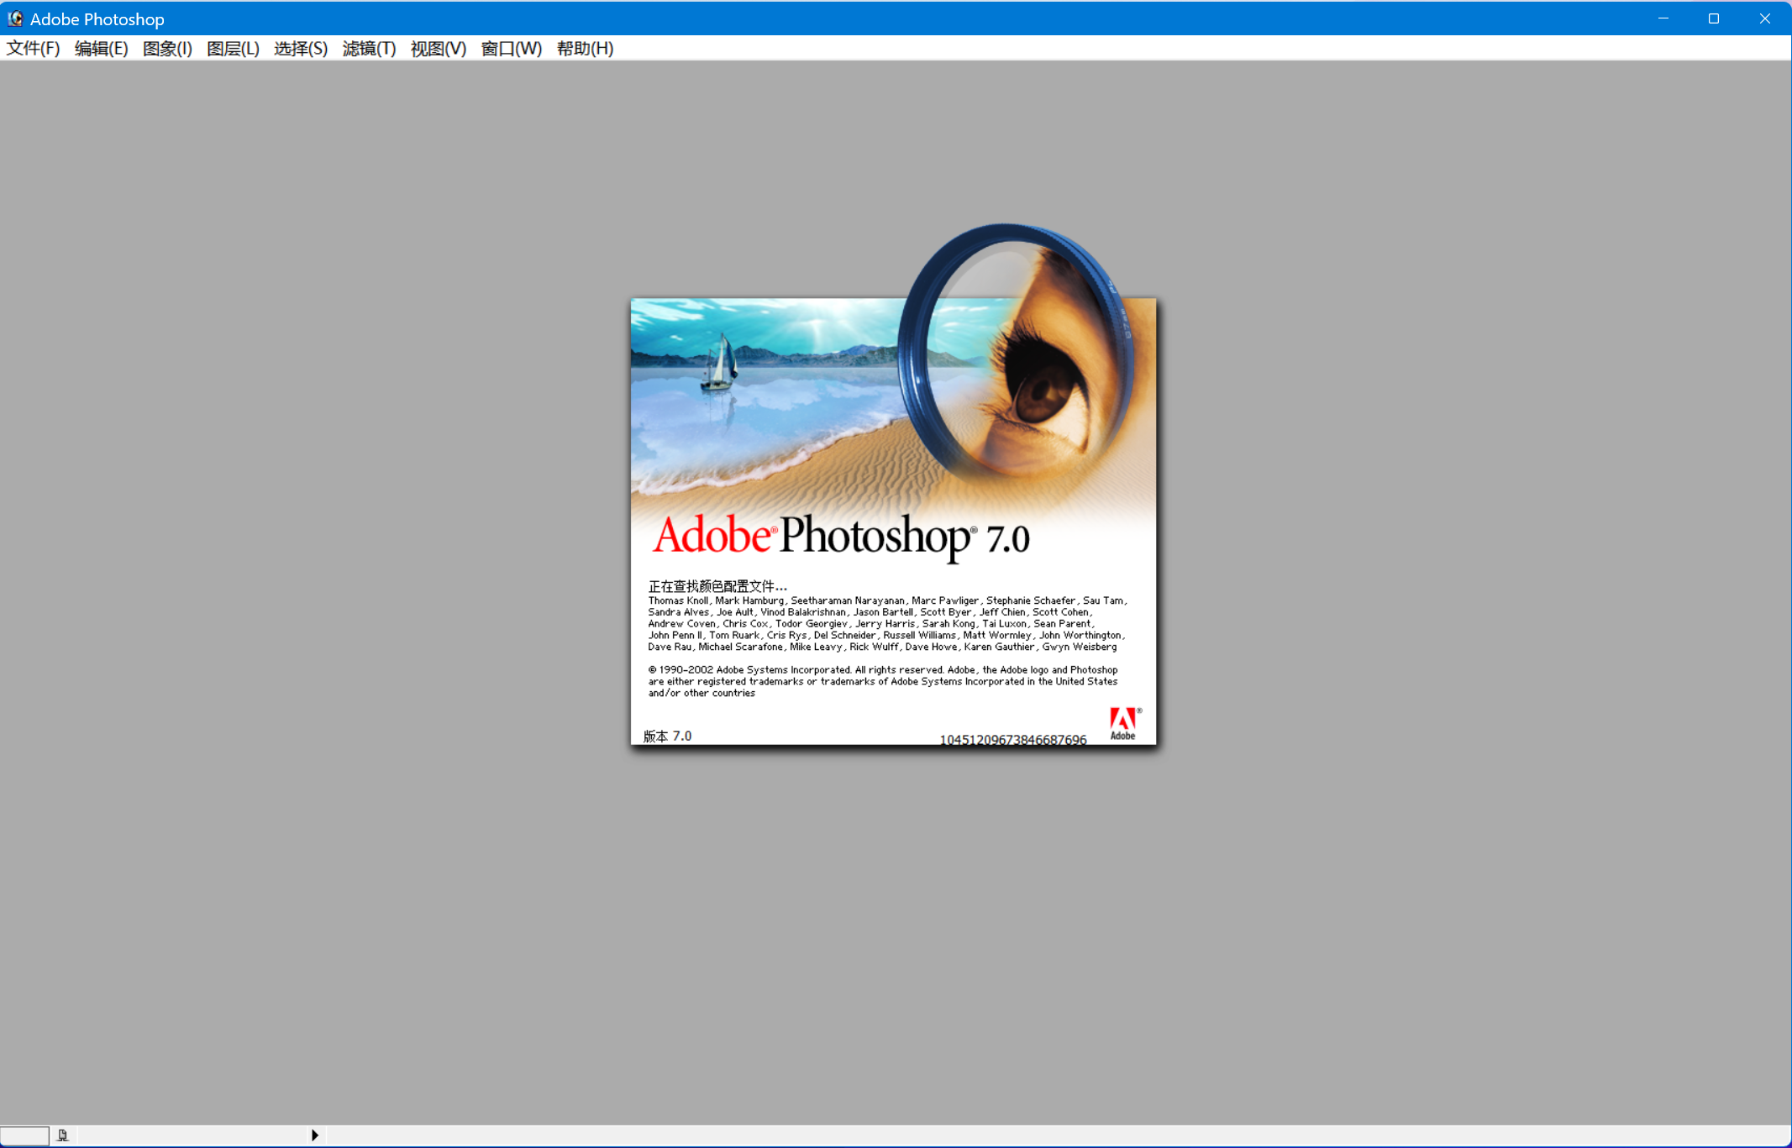Open the 滤镜(T) menu
1792x1148 pixels.
[369, 49]
